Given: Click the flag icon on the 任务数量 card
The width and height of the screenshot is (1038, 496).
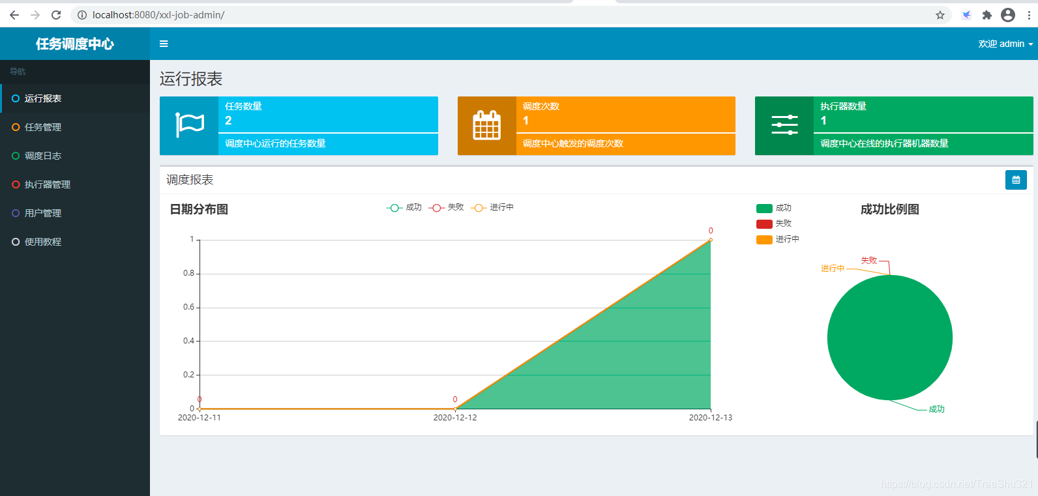Looking at the screenshot, I should tap(190, 124).
